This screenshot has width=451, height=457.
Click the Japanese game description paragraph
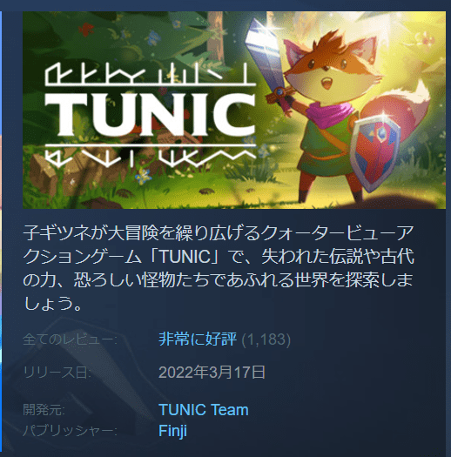coord(219,268)
